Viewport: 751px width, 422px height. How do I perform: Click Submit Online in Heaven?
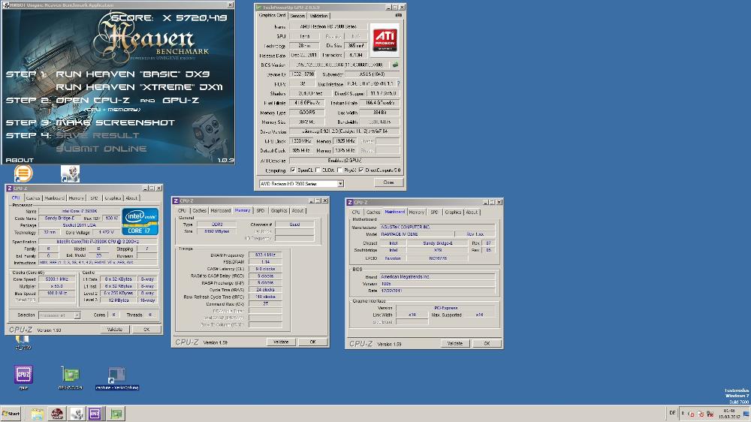[x=101, y=149]
